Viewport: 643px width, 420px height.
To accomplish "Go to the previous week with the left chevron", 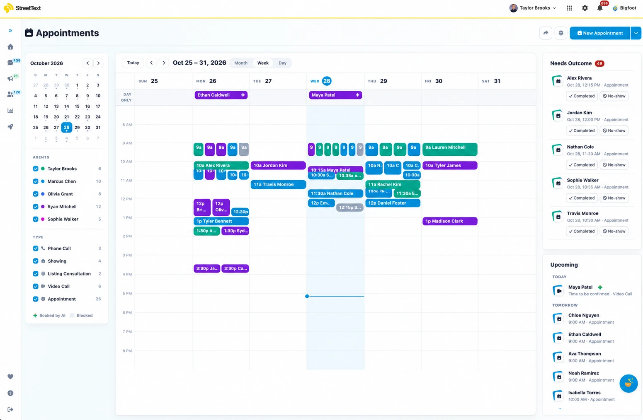I will coord(151,63).
